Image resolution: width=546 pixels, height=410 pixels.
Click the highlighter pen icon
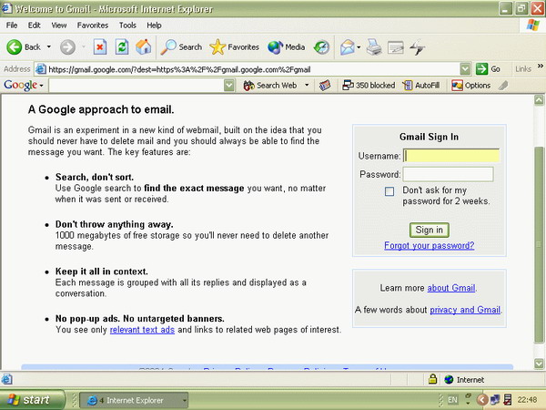click(503, 86)
